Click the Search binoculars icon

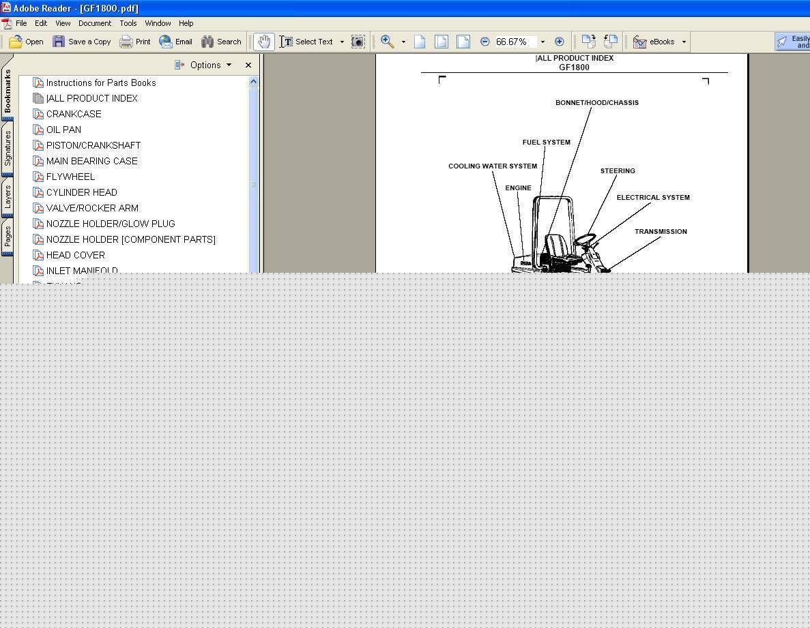point(207,42)
